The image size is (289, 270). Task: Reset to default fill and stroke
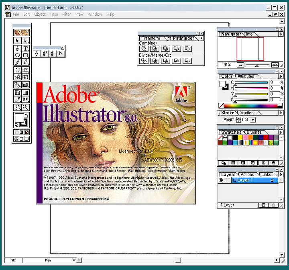(x=16, y=125)
